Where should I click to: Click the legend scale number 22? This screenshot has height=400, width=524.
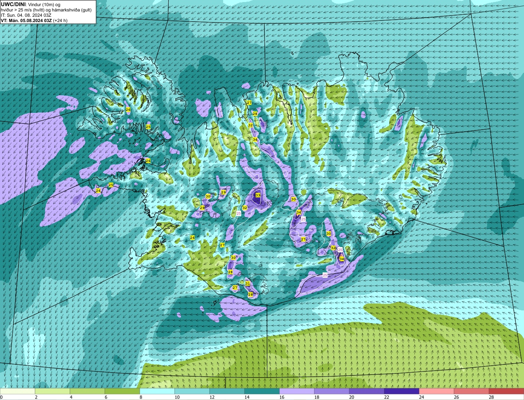tap(386, 397)
